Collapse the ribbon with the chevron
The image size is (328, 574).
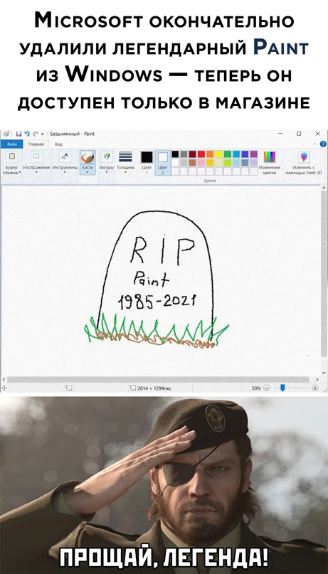tap(315, 144)
